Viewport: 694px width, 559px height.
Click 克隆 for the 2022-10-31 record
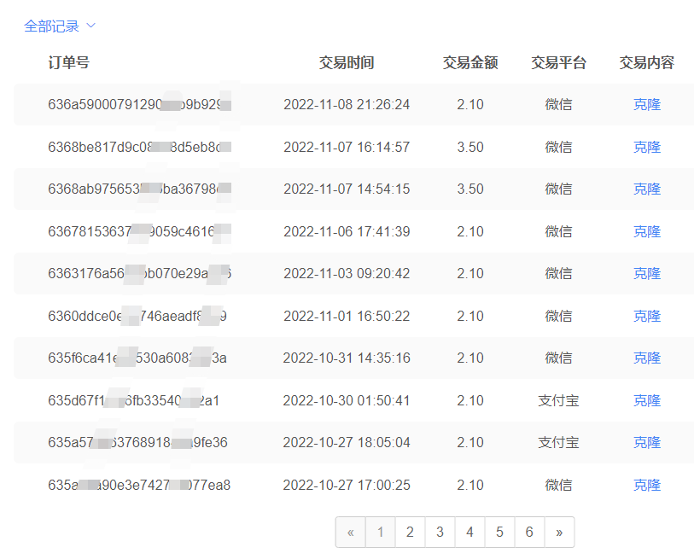point(647,358)
